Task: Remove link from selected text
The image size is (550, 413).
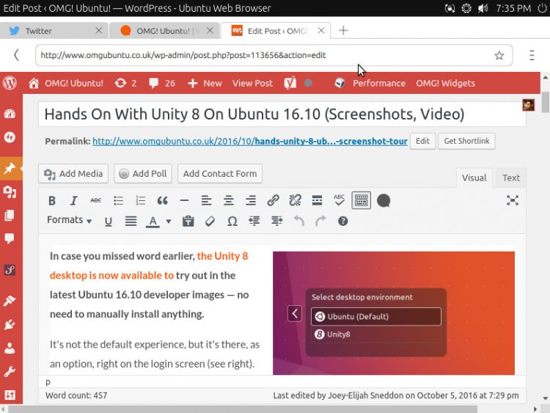Action: pos(295,201)
